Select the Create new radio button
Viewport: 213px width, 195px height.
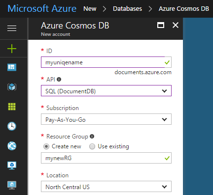[46, 146]
